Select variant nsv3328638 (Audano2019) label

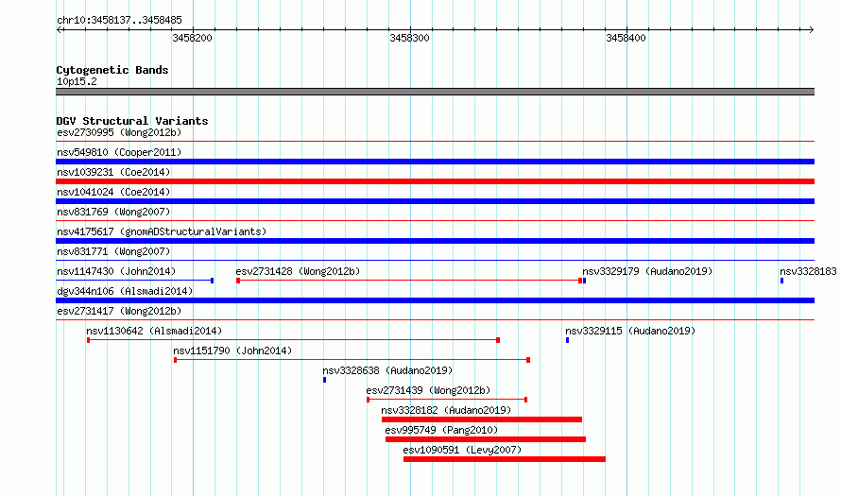[387, 370]
